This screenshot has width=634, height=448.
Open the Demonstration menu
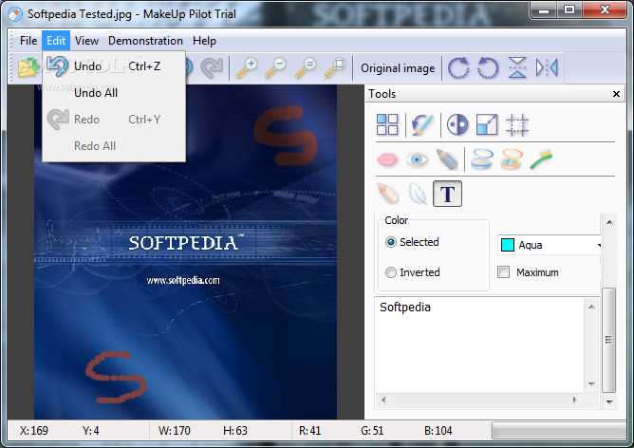145,41
